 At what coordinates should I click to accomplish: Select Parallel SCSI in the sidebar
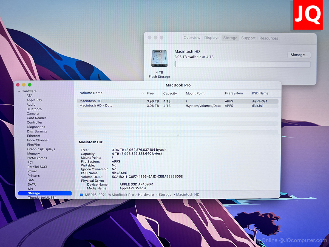(x=37, y=167)
